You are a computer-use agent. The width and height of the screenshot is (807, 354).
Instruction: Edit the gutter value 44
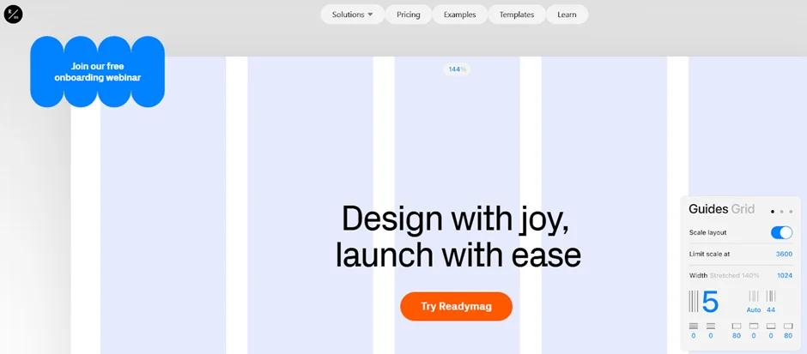click(771, 309)
